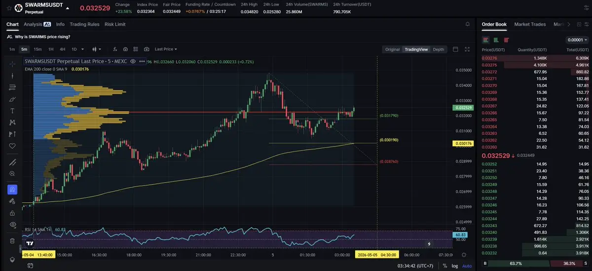The height and width of the screenshot is (271, 592).
Task: Click the next-tabs arrow beside Market Trades
Action: [568, 24]
